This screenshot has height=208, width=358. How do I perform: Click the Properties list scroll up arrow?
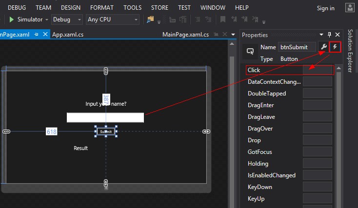pyautogui.click(x=339, y=68)
